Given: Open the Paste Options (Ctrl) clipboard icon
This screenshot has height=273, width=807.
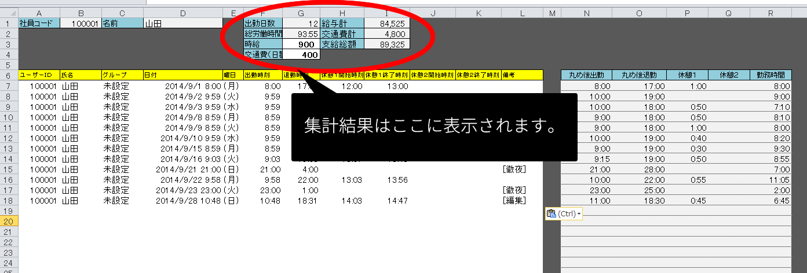Looking at the screenshot, I should [552, 214].
